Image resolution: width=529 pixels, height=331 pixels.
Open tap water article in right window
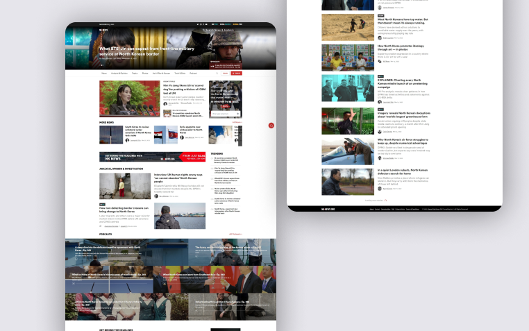tap(403, 22)
